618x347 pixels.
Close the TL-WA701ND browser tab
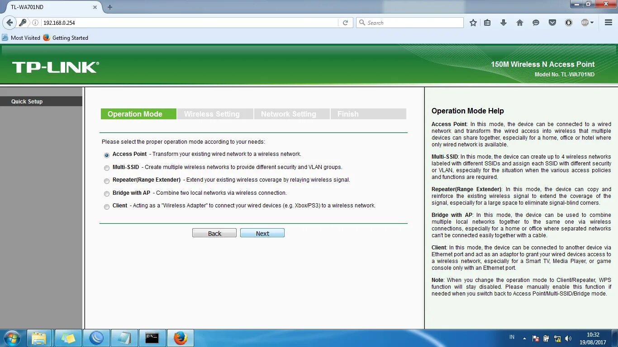coord(95,7)
